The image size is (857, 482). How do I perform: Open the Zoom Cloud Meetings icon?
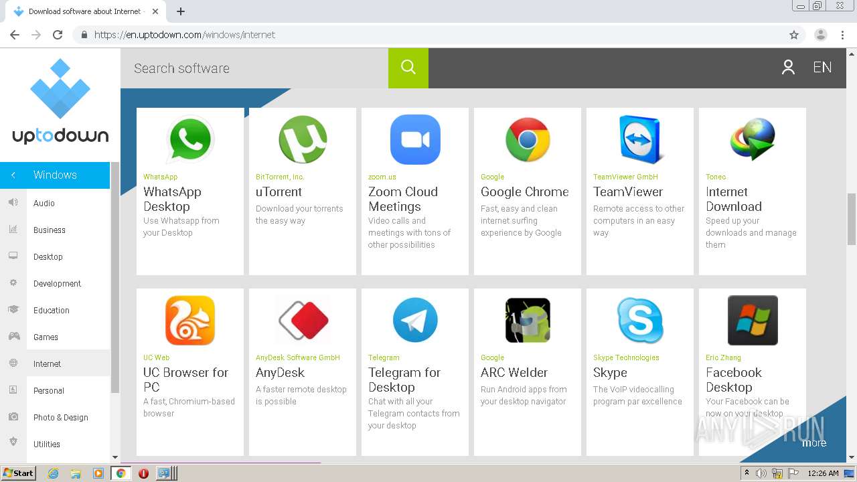pyautogui.click(x=415, y=139)
